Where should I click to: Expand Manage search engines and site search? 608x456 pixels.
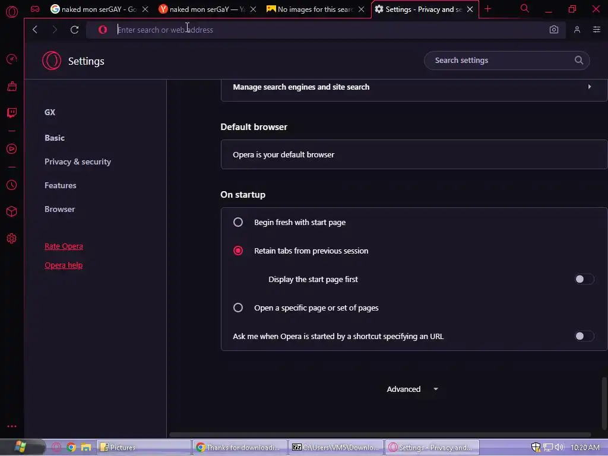(414, 87)
